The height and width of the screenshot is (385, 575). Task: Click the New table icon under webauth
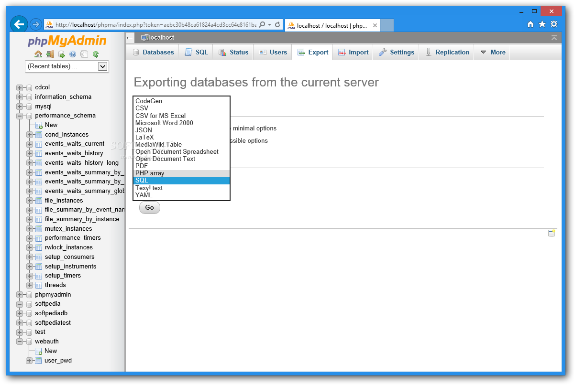tap(39, 351)
